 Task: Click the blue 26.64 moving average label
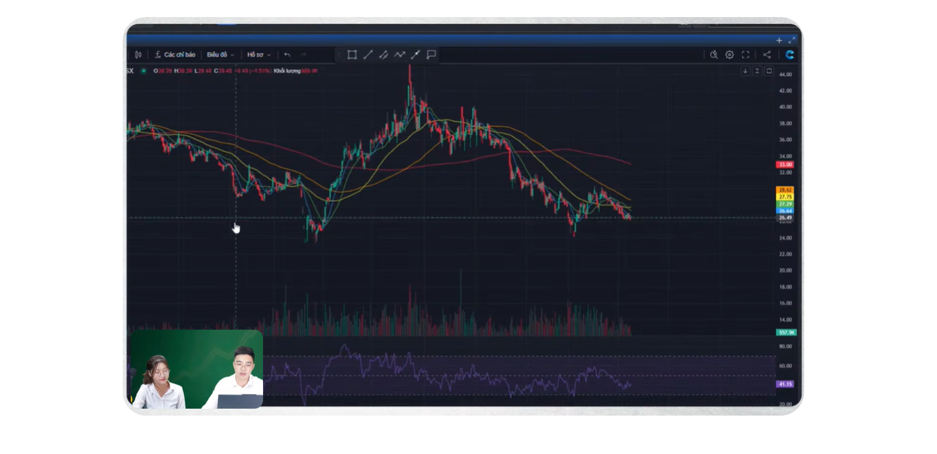785,211
